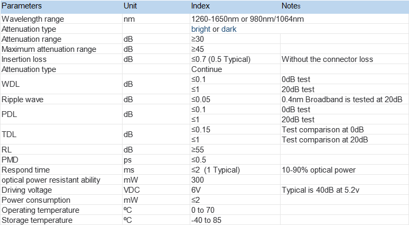409x225 pixels.
Task: Select the 'Driving voltage' parameter cell
Action: [x=26, y=190]
